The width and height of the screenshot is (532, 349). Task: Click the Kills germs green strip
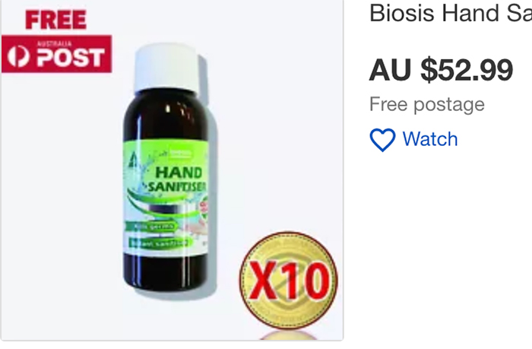tap(151, 226)
